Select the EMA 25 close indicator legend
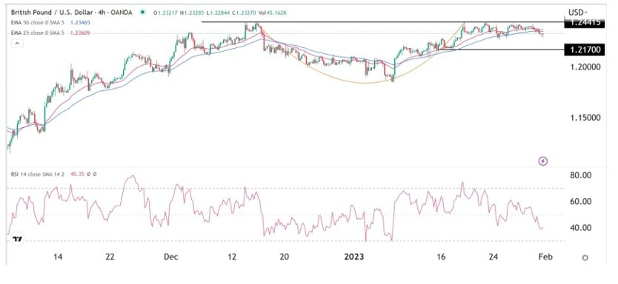Viewport: 618px width, 284px height. (x=38, y=33)
